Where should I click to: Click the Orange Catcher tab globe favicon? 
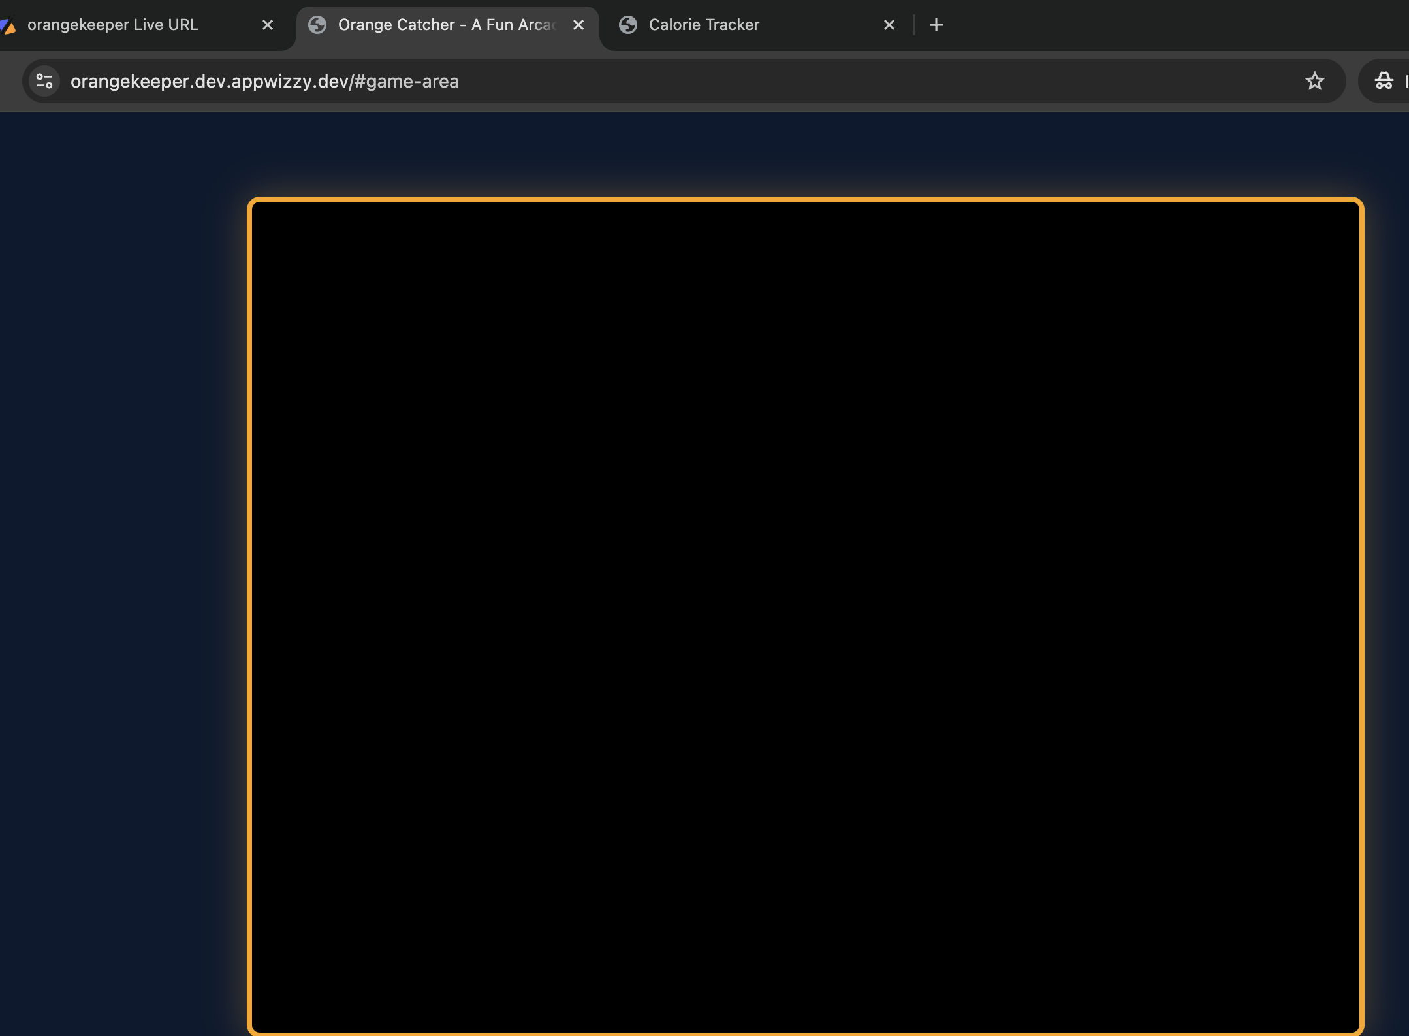click(x=317, y=25)
